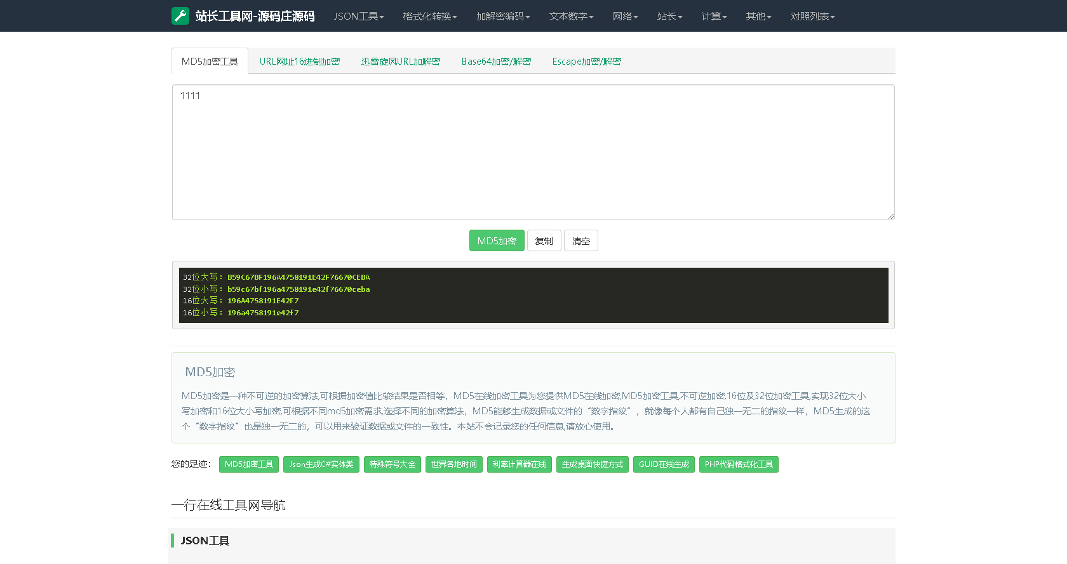Viewport: 1067px width, 564px height.
Task: Click the 复制 button
Action: pyautogui.click(x=544, y=240)
